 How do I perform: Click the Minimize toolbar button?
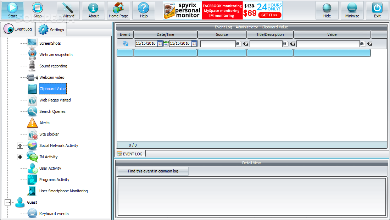(352, 10)
